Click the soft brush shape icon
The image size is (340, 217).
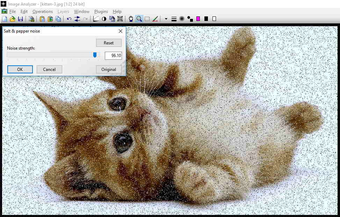[182, 19]
